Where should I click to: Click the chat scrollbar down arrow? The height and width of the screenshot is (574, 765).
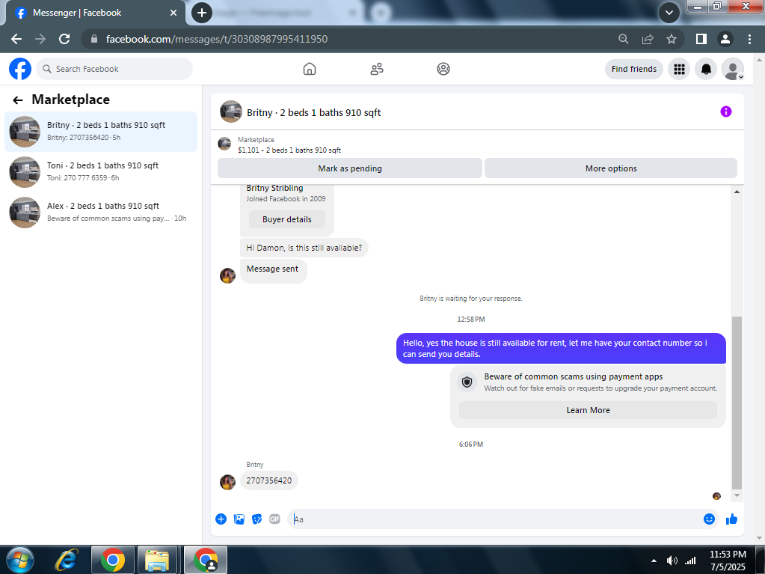click(737, 495)
